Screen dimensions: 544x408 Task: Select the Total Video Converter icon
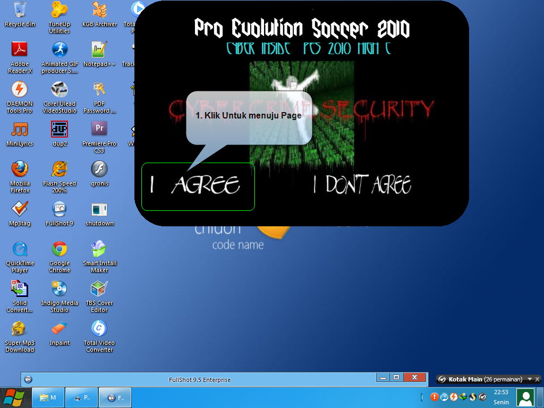pyautogui.click(x=99, y=336)
